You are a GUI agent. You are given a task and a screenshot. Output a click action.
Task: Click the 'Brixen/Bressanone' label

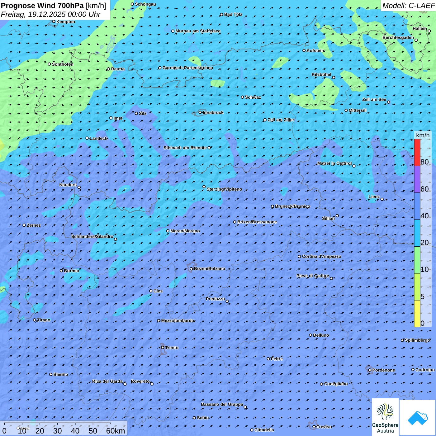click(x=257, y=222)
